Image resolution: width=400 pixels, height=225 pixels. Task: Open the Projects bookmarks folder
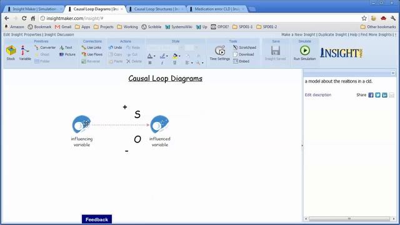(x=104, y=27)
